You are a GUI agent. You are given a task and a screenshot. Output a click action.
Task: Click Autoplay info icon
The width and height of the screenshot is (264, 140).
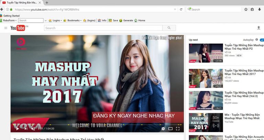256,40
